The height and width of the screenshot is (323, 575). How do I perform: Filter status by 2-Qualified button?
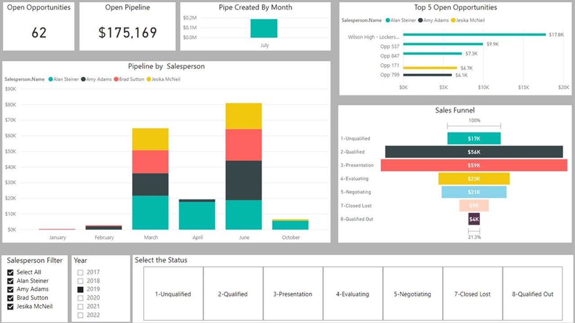(x=233, y=294)
